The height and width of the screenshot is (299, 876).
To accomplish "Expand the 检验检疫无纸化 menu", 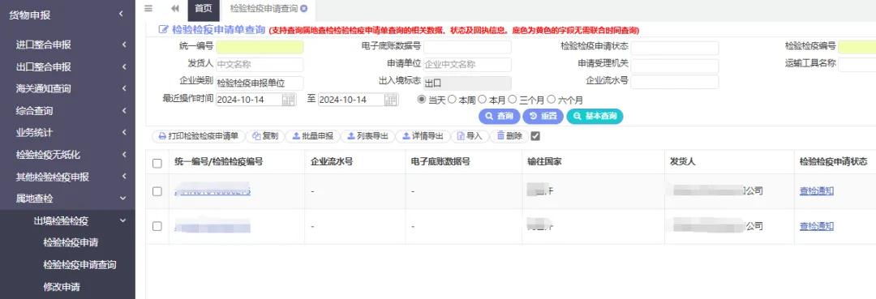I will pos(67,155).
